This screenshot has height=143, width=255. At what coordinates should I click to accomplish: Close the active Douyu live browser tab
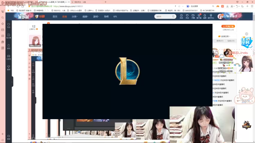click(69, 2)
